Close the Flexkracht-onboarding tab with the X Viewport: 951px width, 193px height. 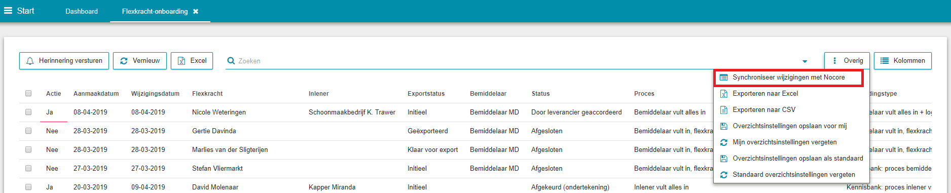196,11
